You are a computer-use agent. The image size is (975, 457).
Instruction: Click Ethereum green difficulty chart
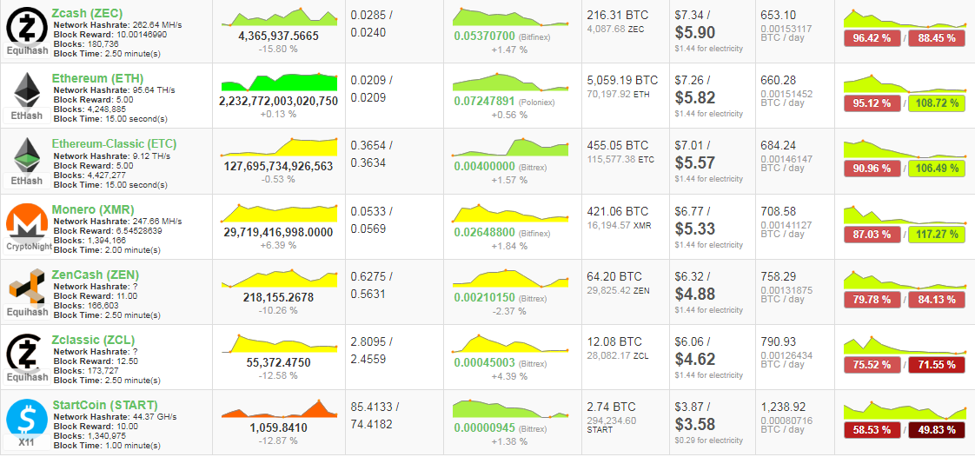(279, 82)
